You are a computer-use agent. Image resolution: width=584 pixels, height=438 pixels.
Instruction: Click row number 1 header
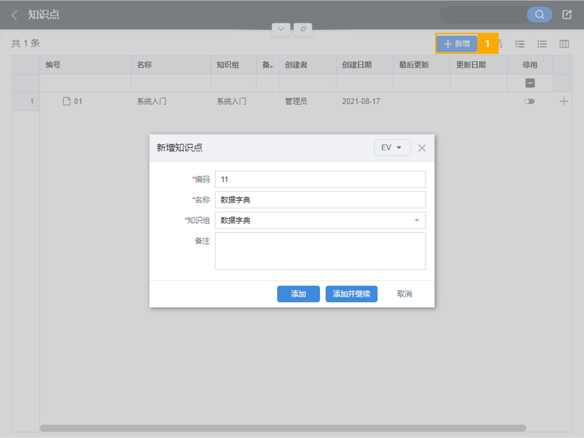pyautogui.click(x=26, y=101)
